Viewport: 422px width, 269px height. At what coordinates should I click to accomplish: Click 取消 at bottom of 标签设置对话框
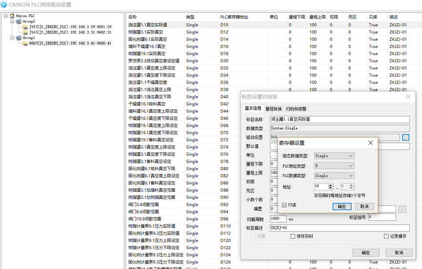tap(399, 252)
